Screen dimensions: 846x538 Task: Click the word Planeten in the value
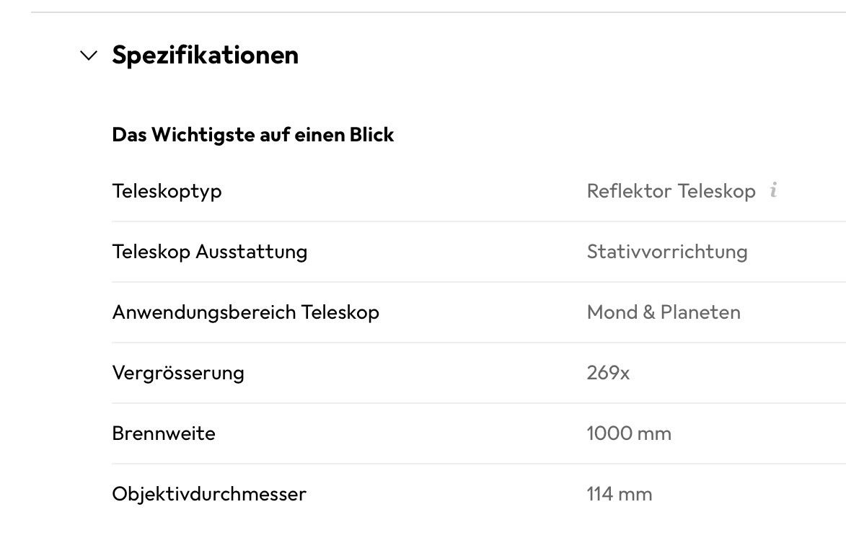coord(700,312)
